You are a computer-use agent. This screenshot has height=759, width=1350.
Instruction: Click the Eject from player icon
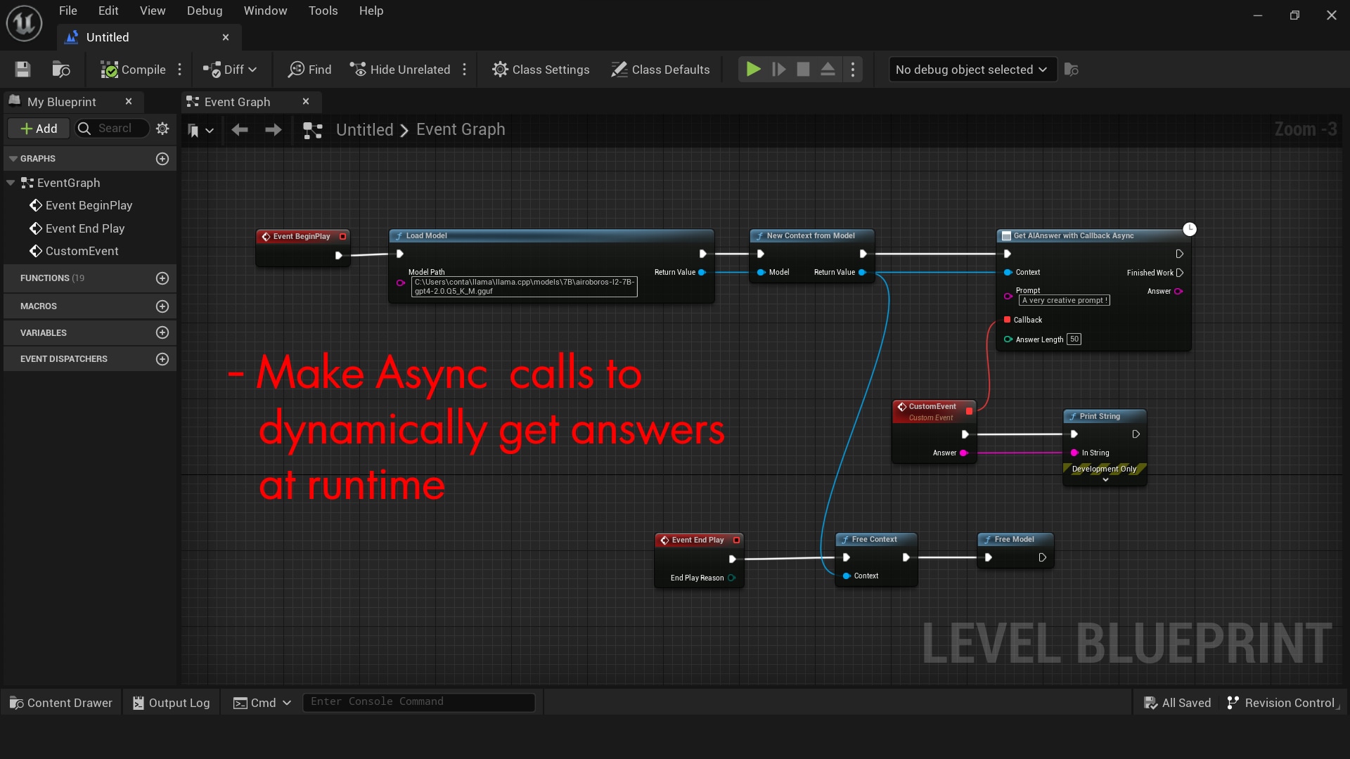(x=828, y=70)
